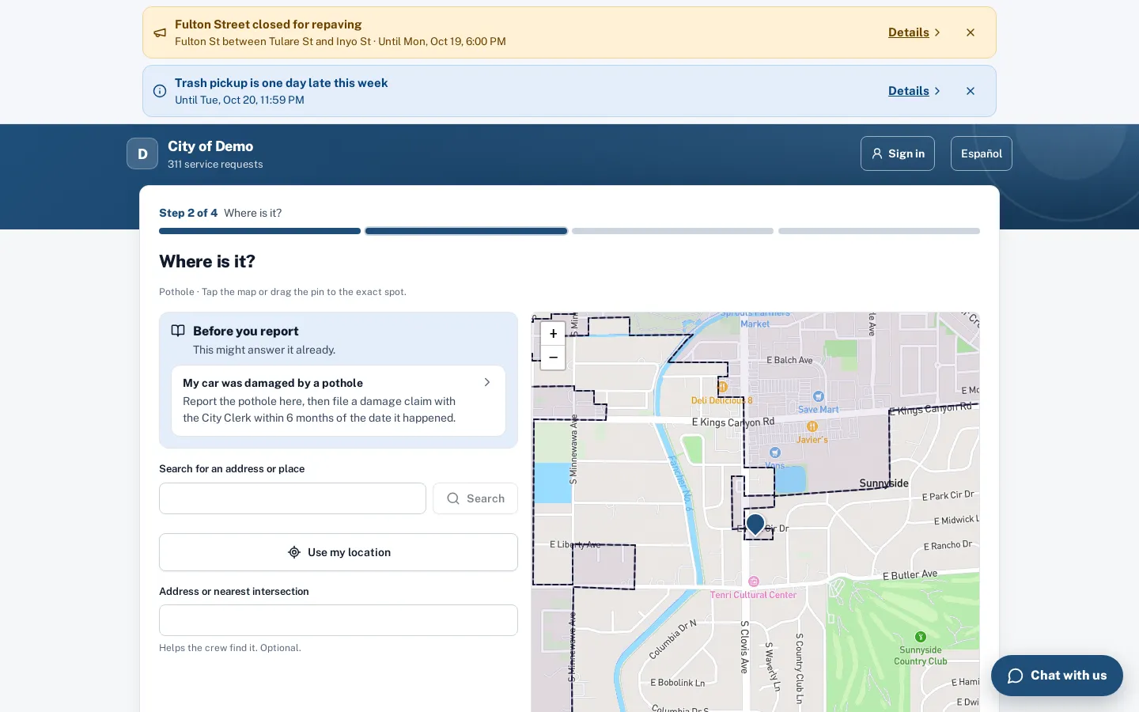Expand the pothole damage help article
The image size is (1139, 712).
(x=339, y=400)
